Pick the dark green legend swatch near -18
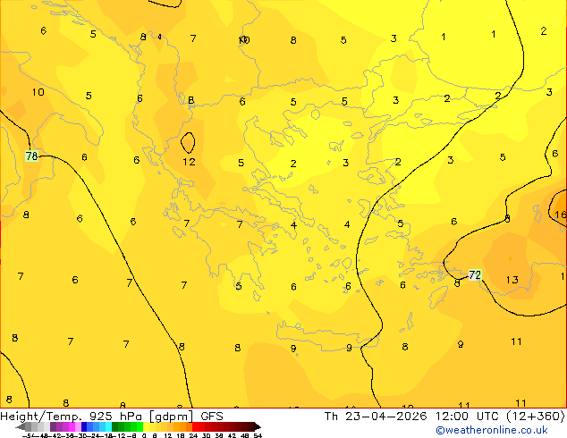567x438 pixels. [115, 427]
